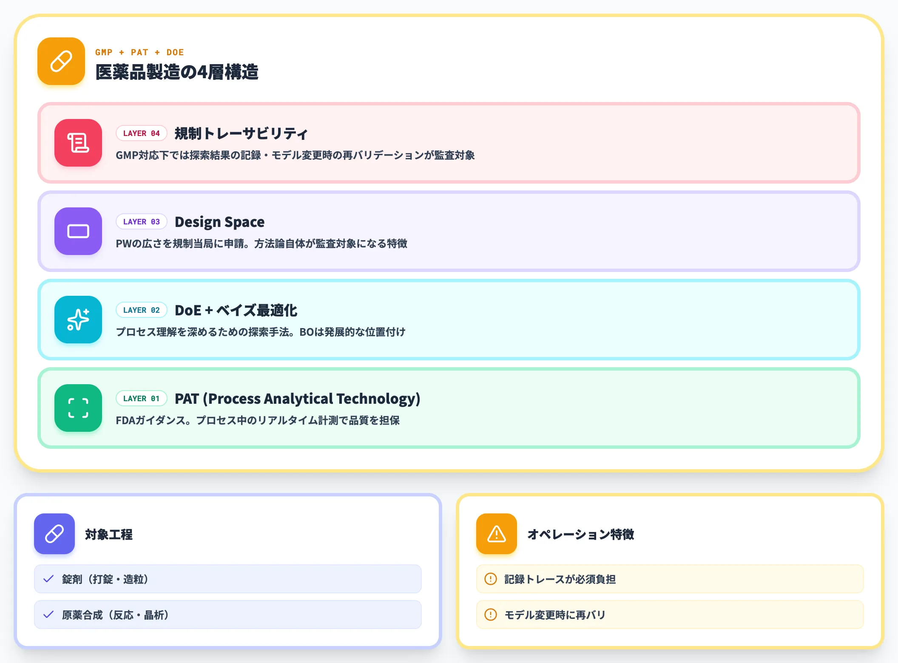
Task: Click the PAT (Process Analytical Technology) title
Action: tap(298, 399)
